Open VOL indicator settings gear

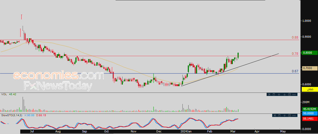click(x=290, y=94)
